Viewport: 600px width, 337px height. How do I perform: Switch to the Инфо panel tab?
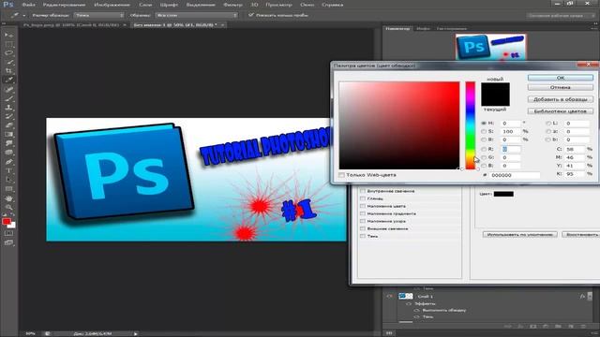tap(423, 28)
